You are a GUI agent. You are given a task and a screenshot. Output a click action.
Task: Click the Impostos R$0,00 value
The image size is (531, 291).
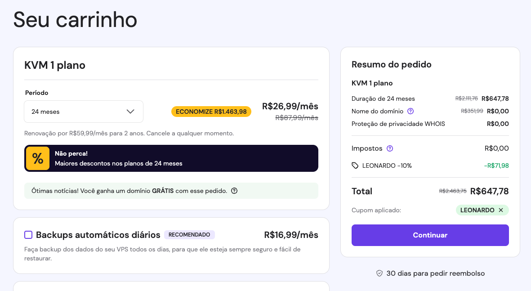coord(496,148)
